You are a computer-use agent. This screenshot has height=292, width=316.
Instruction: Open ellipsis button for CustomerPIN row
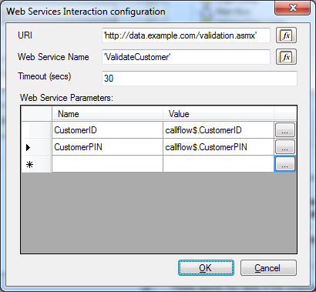tap(285, 147)
